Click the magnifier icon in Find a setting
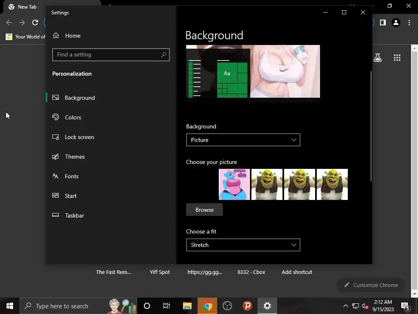This screenshot has width=418, height=314. pos(164,55)
